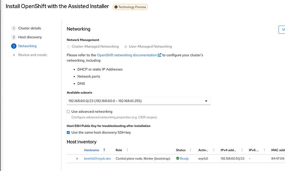Click the Active NIC column sort icon
This screenshot has width=285, height=171.
(x=214, y=150)
